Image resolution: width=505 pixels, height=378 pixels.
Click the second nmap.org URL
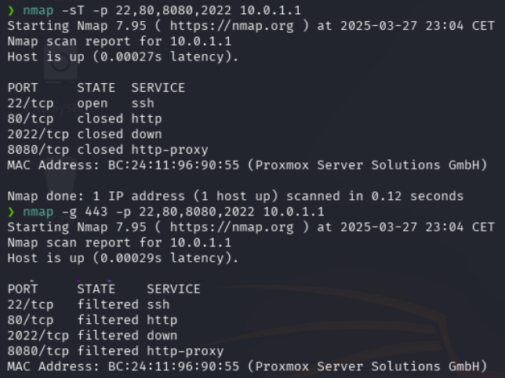tap(232, 227)
